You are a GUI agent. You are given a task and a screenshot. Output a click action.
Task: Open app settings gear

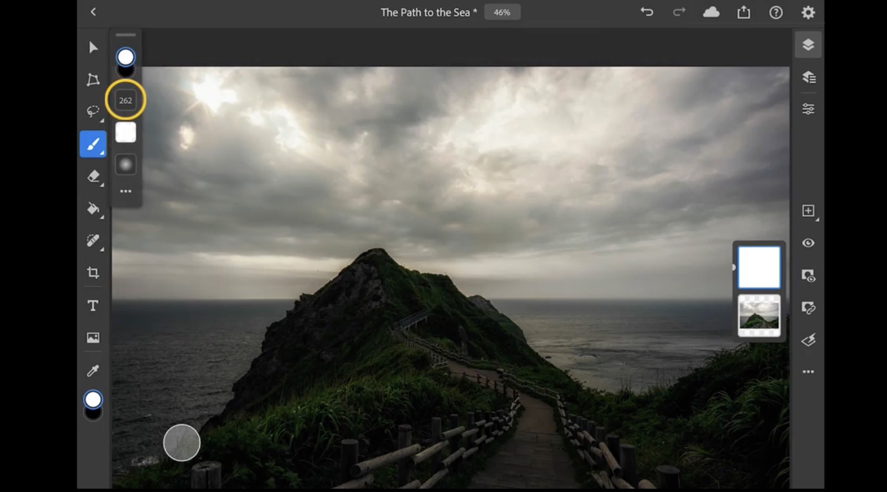[x=808, y=12]
